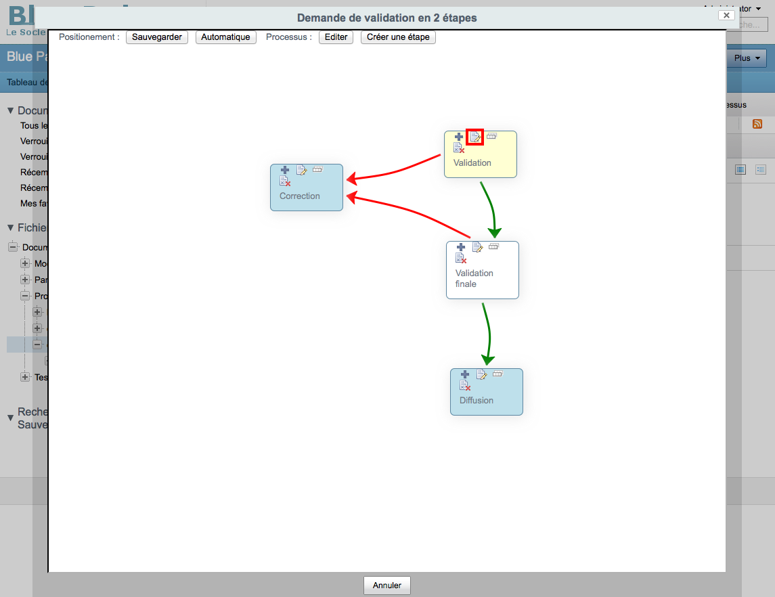Delete Validation finale step with red-X icon
The height and width of the screenshot is (597, 775).
[x=461, y=258]
